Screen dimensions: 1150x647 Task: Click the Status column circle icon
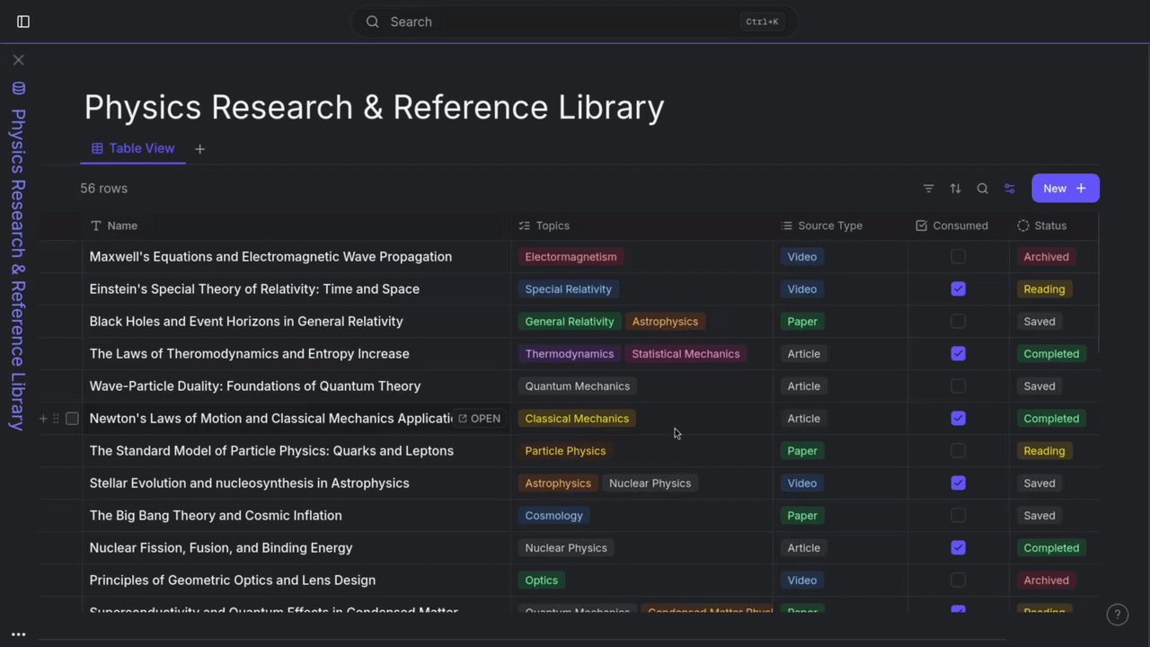pyautogui.click(x=1023, y=226)
